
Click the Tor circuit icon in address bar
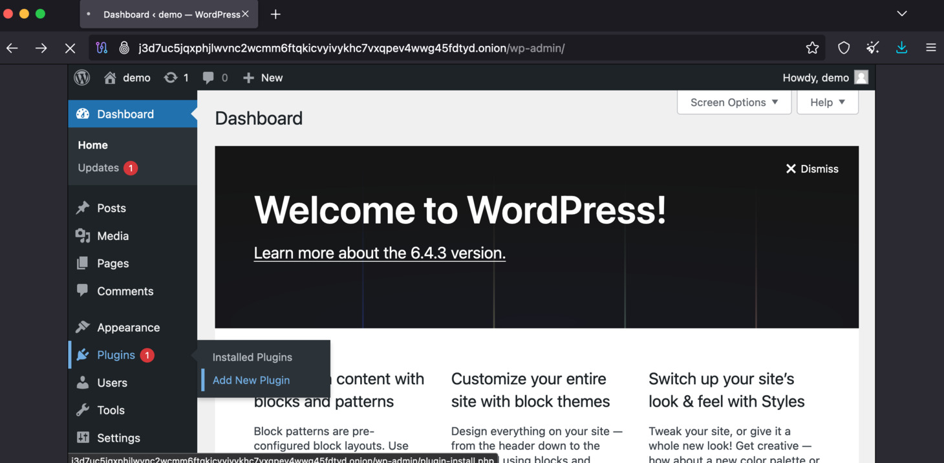[x=102, y=48]
